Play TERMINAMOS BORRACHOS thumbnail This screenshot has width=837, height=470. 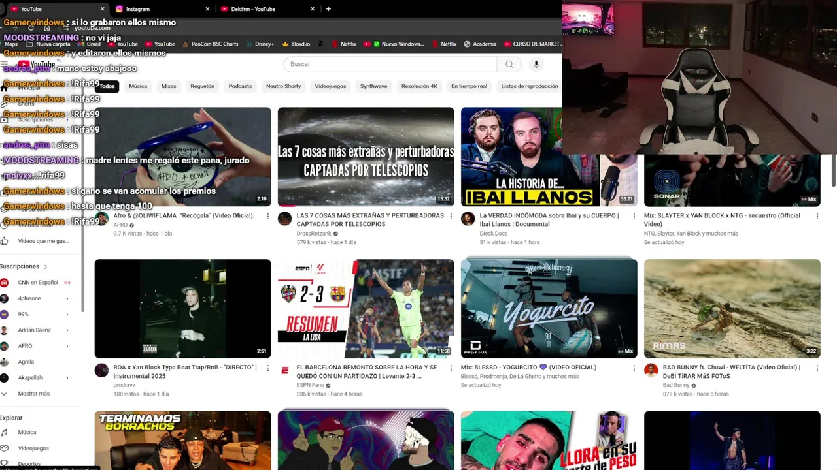pos(182,440)
